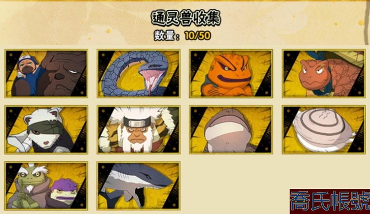This screenshot has height=214, width=370.
Task: Choose the red toad with blue vest card
Action: click(324, 73)
